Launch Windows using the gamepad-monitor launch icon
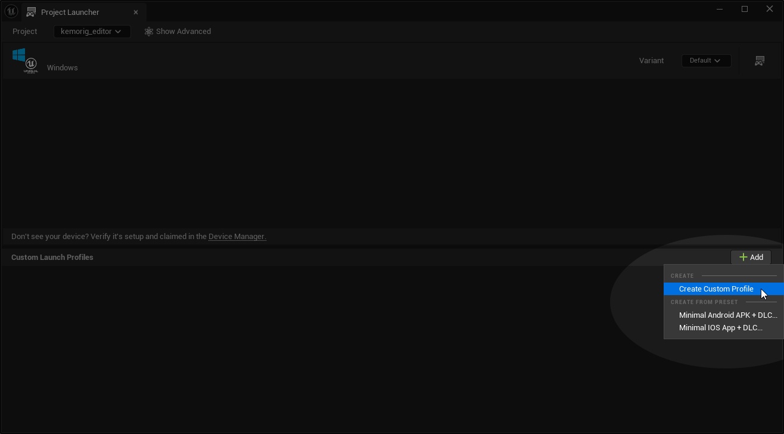Screen dimensions: 784x434 [760, 61]
